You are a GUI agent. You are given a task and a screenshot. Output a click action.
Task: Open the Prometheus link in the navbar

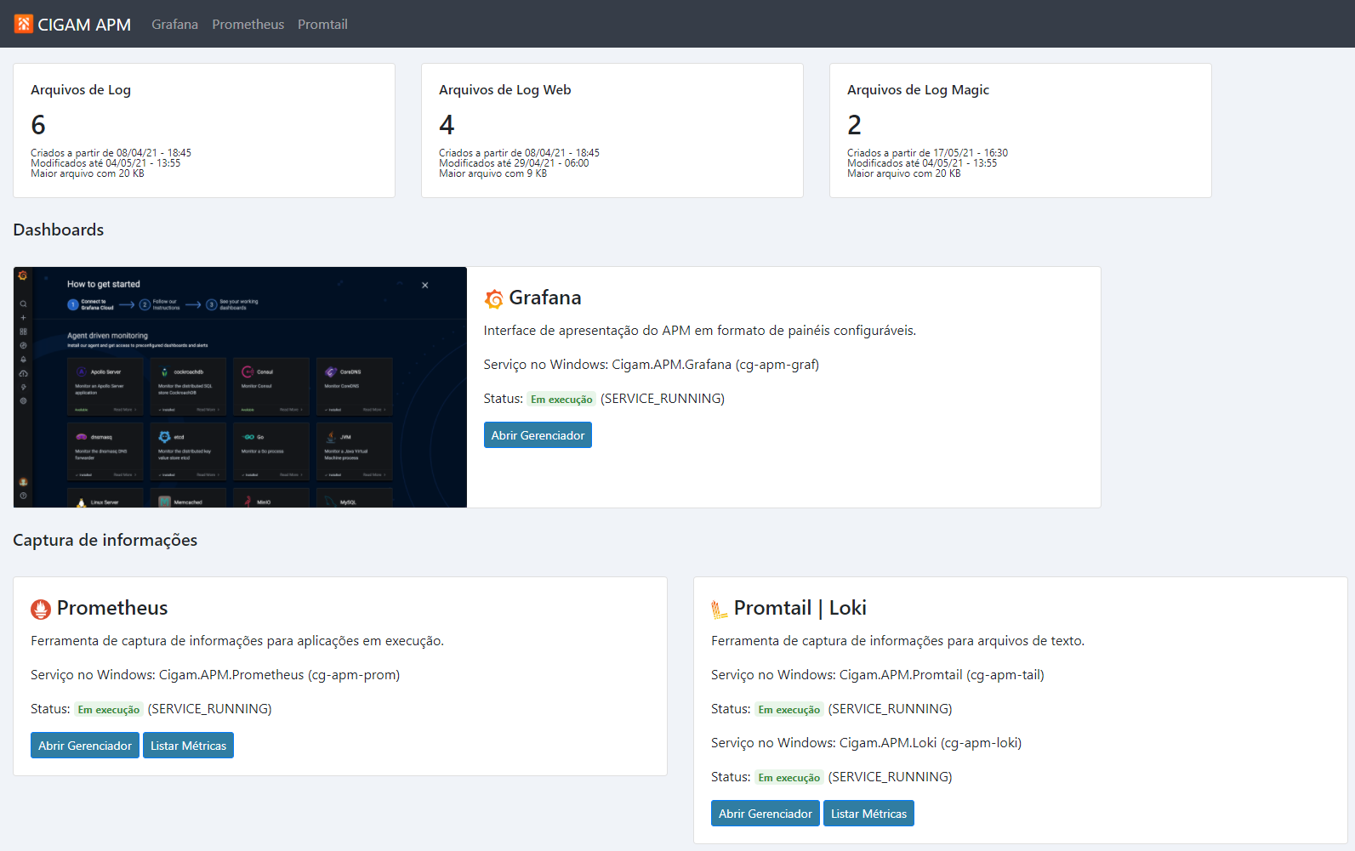click(248, 25)
